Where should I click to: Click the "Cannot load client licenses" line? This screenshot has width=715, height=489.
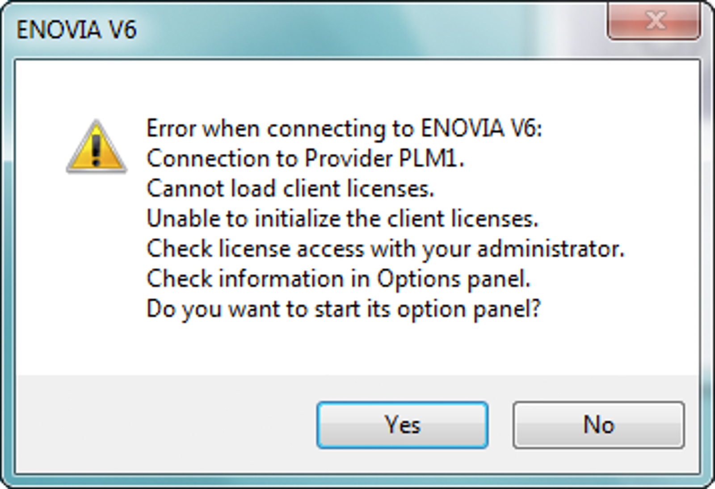click(290, 188)
